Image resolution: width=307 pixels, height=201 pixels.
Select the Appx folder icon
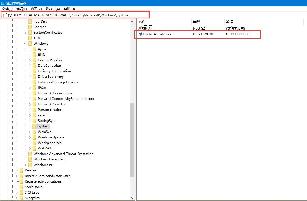(34, 49)
